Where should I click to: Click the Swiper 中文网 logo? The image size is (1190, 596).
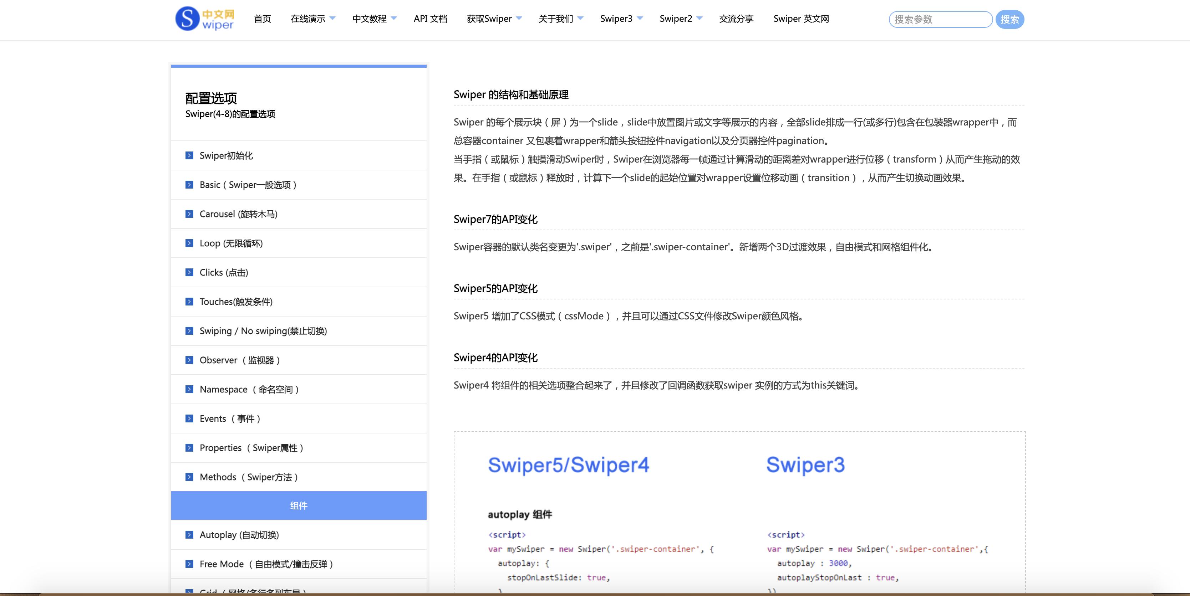click(205, 19)
